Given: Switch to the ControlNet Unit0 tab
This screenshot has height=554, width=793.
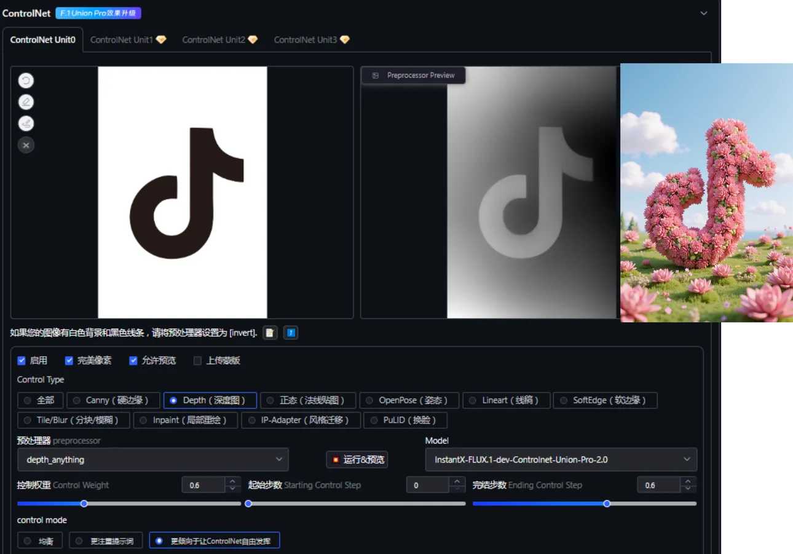Looking at the screenshot, I should coord(43,39).
